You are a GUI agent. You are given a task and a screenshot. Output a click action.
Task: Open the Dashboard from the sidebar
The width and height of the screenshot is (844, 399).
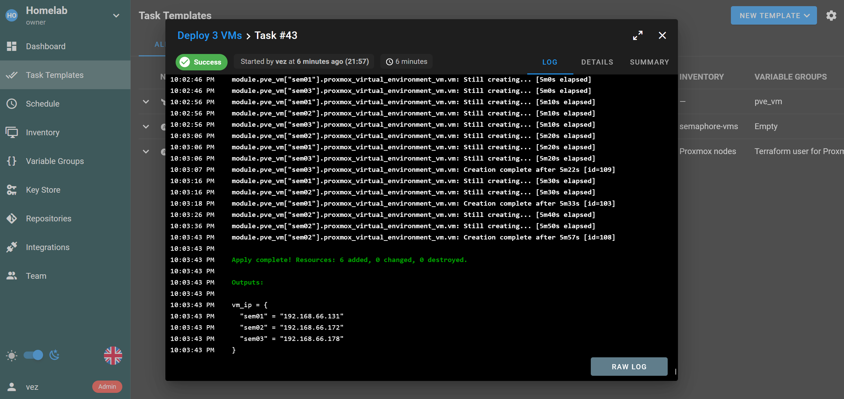click(x=45, y=46)
